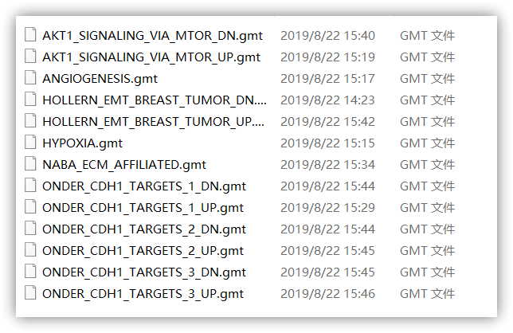The height and width of the screenshot is (333, 513).
Task: Click the HYPOXIA.gmt file icon
Action: 30,143
